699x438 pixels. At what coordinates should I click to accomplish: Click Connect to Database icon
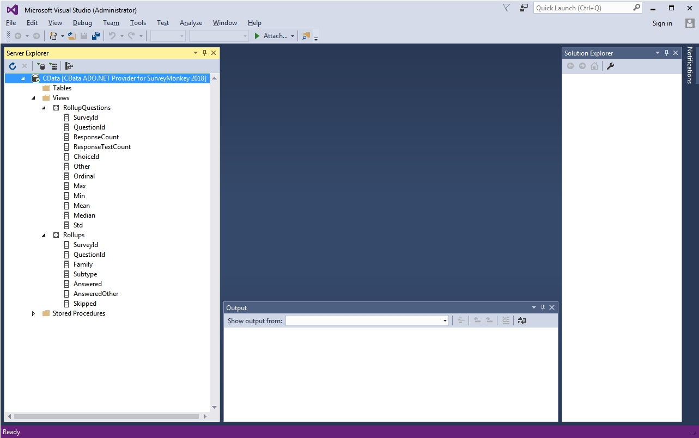[x=40, y=66]
